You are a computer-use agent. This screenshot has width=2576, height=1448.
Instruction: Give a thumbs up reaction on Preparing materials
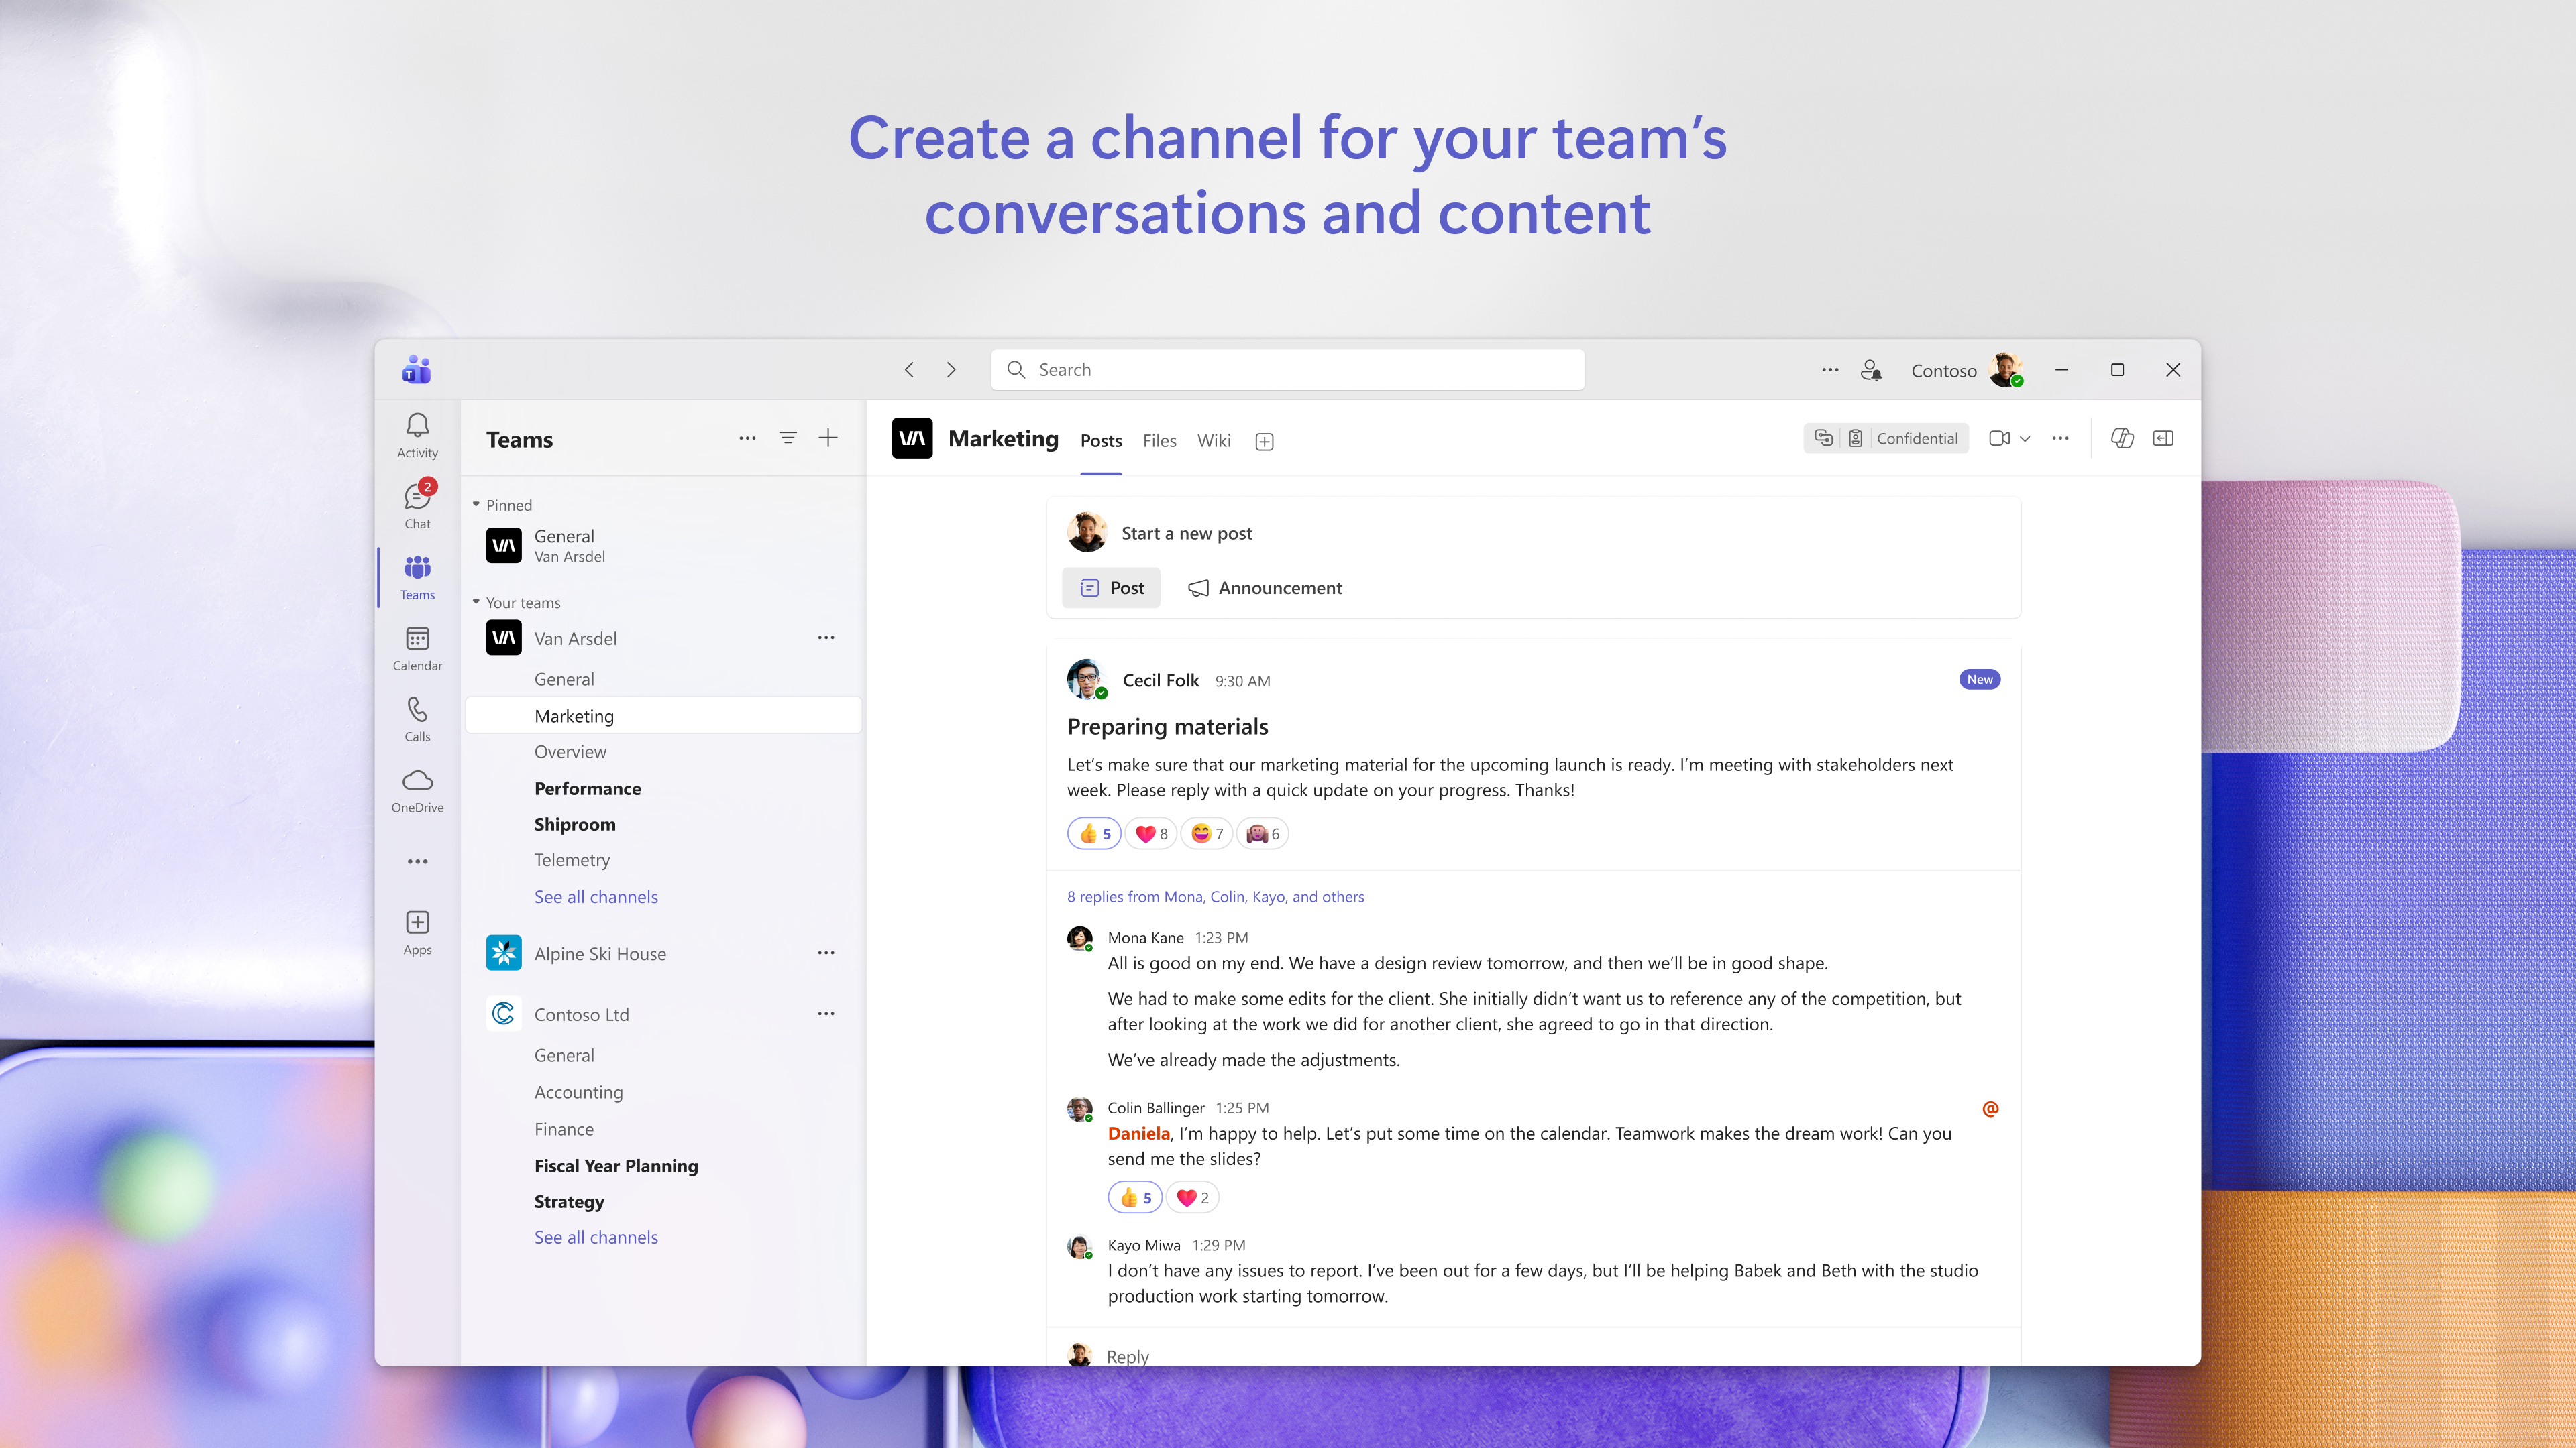(1094, 833)
